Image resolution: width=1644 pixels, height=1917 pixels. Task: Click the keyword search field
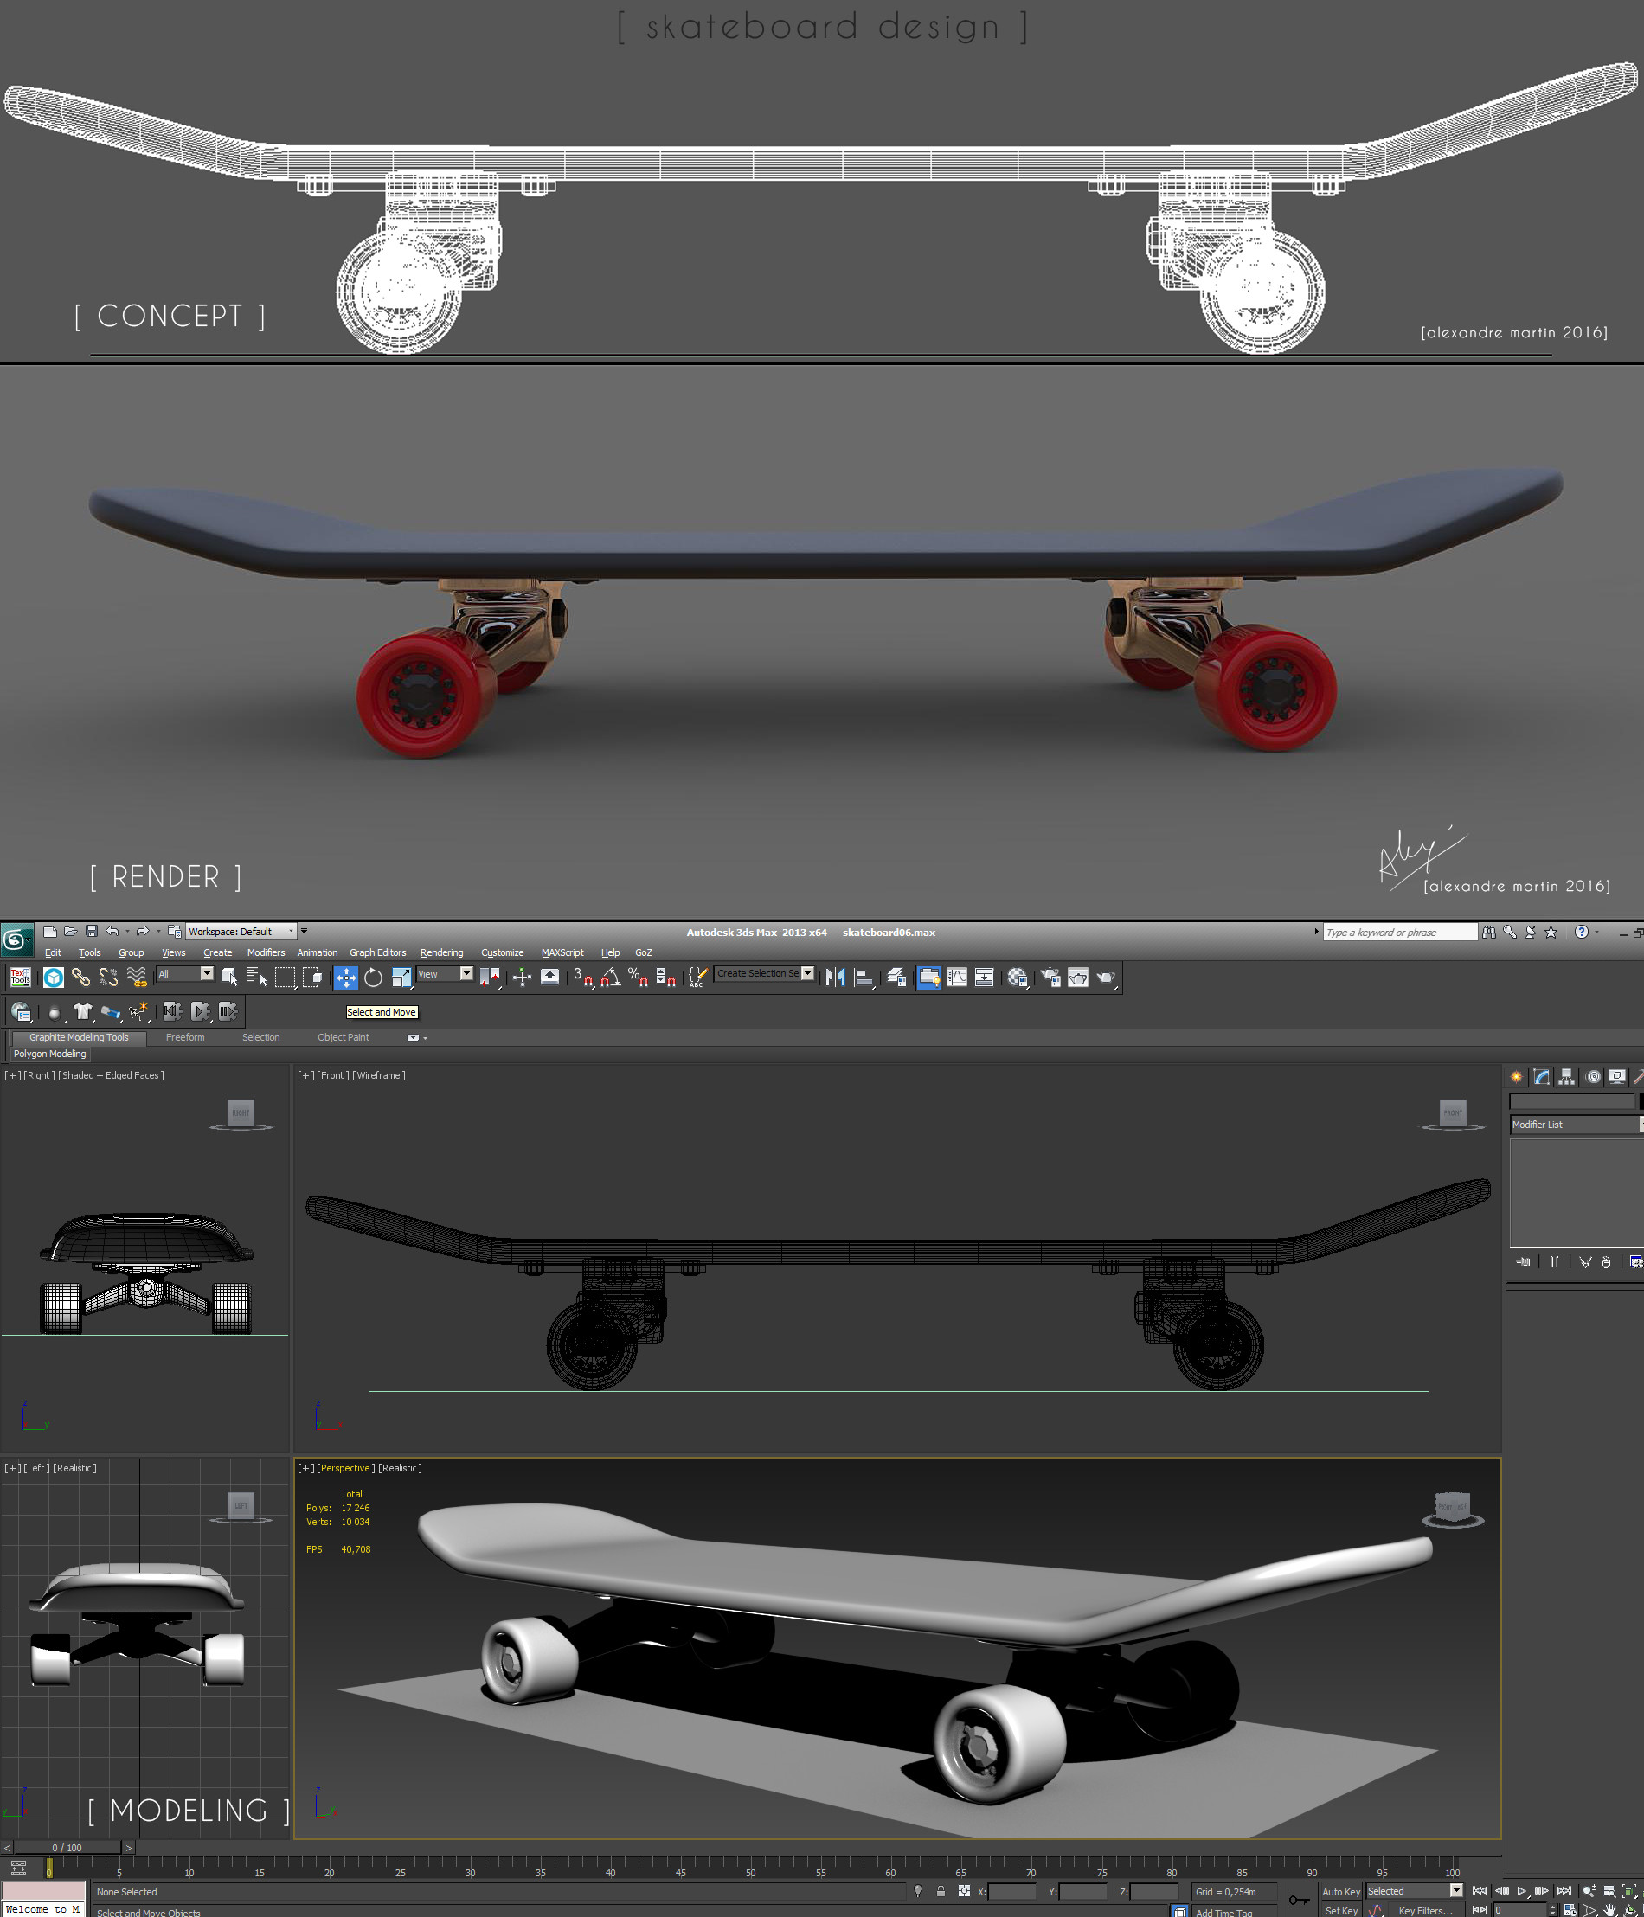pos(1399,932)
